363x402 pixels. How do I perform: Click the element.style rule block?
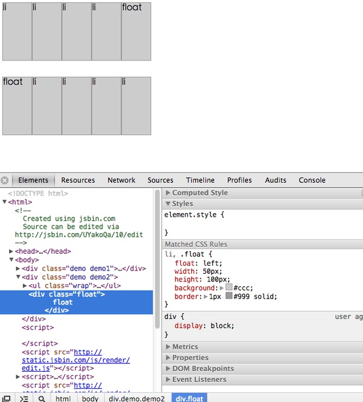263,223
